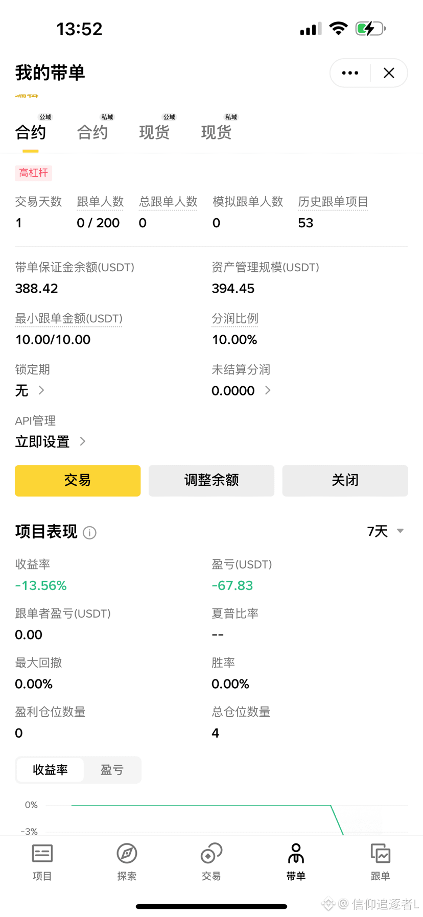
Task: Switch to the 私域 合约 tab
Action: (x=92, y=132)
